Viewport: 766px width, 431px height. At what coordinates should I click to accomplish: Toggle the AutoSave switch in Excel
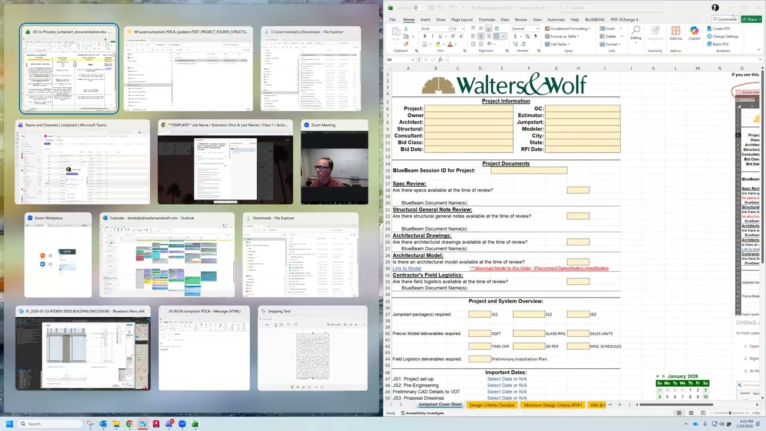(x=418, y=8)
